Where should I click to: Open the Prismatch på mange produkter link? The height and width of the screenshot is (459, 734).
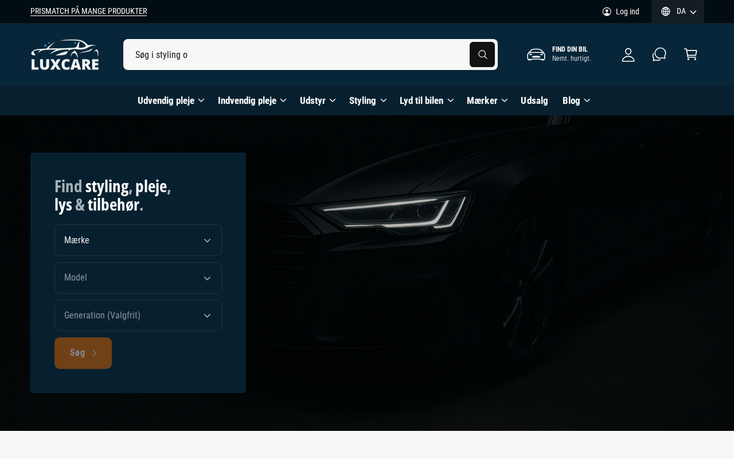click(88, 11)
